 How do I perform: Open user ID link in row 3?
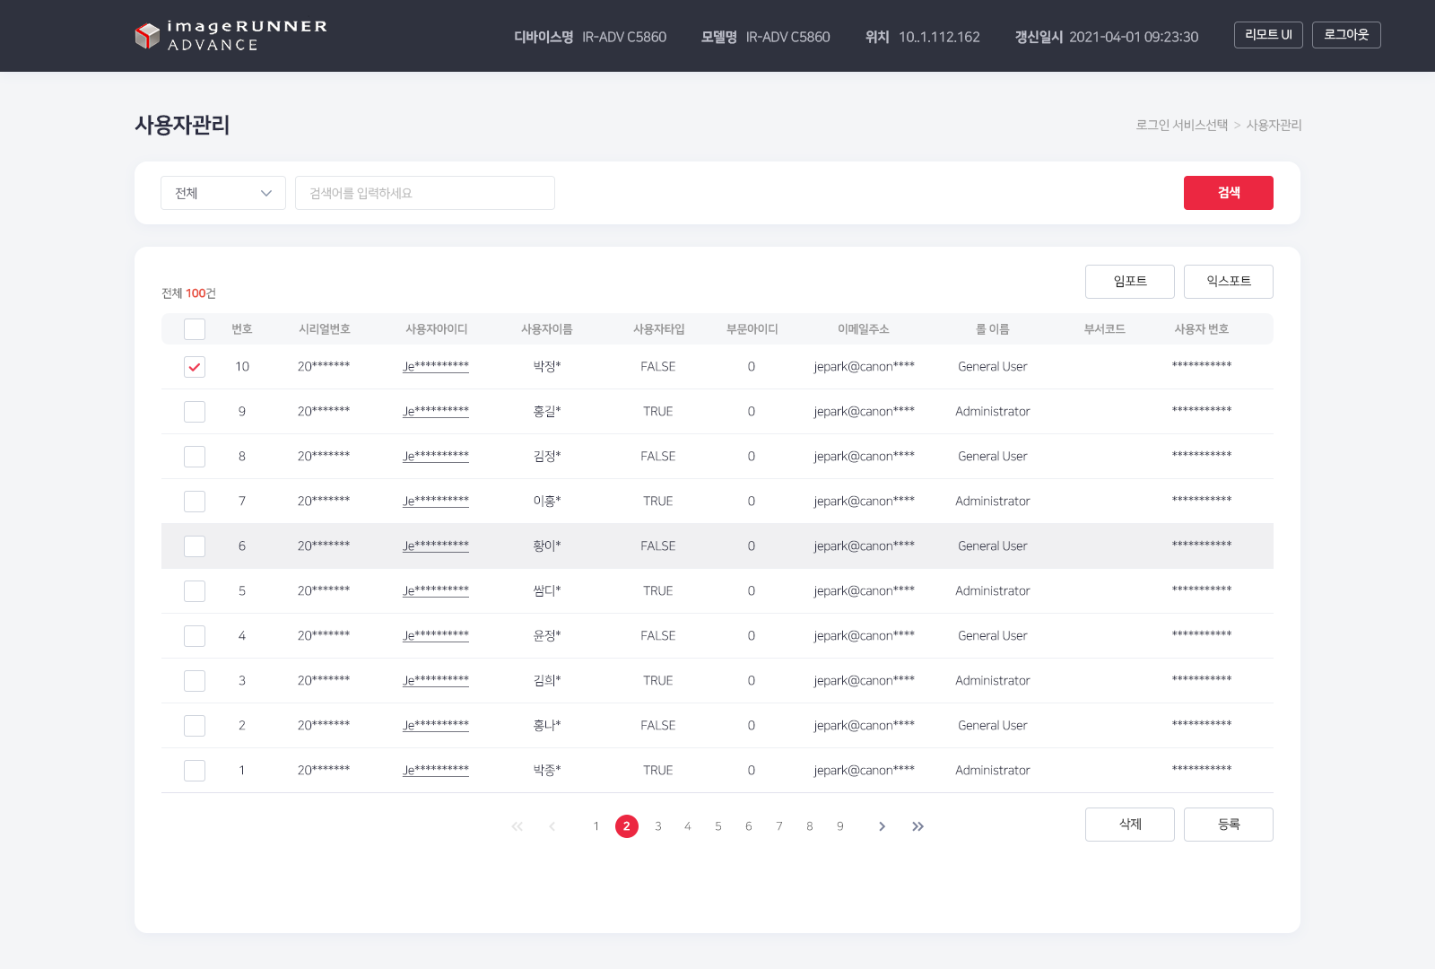click(436, 681)
